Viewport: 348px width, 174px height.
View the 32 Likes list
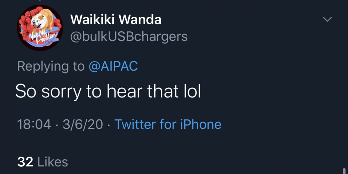[x=42, y=162]
